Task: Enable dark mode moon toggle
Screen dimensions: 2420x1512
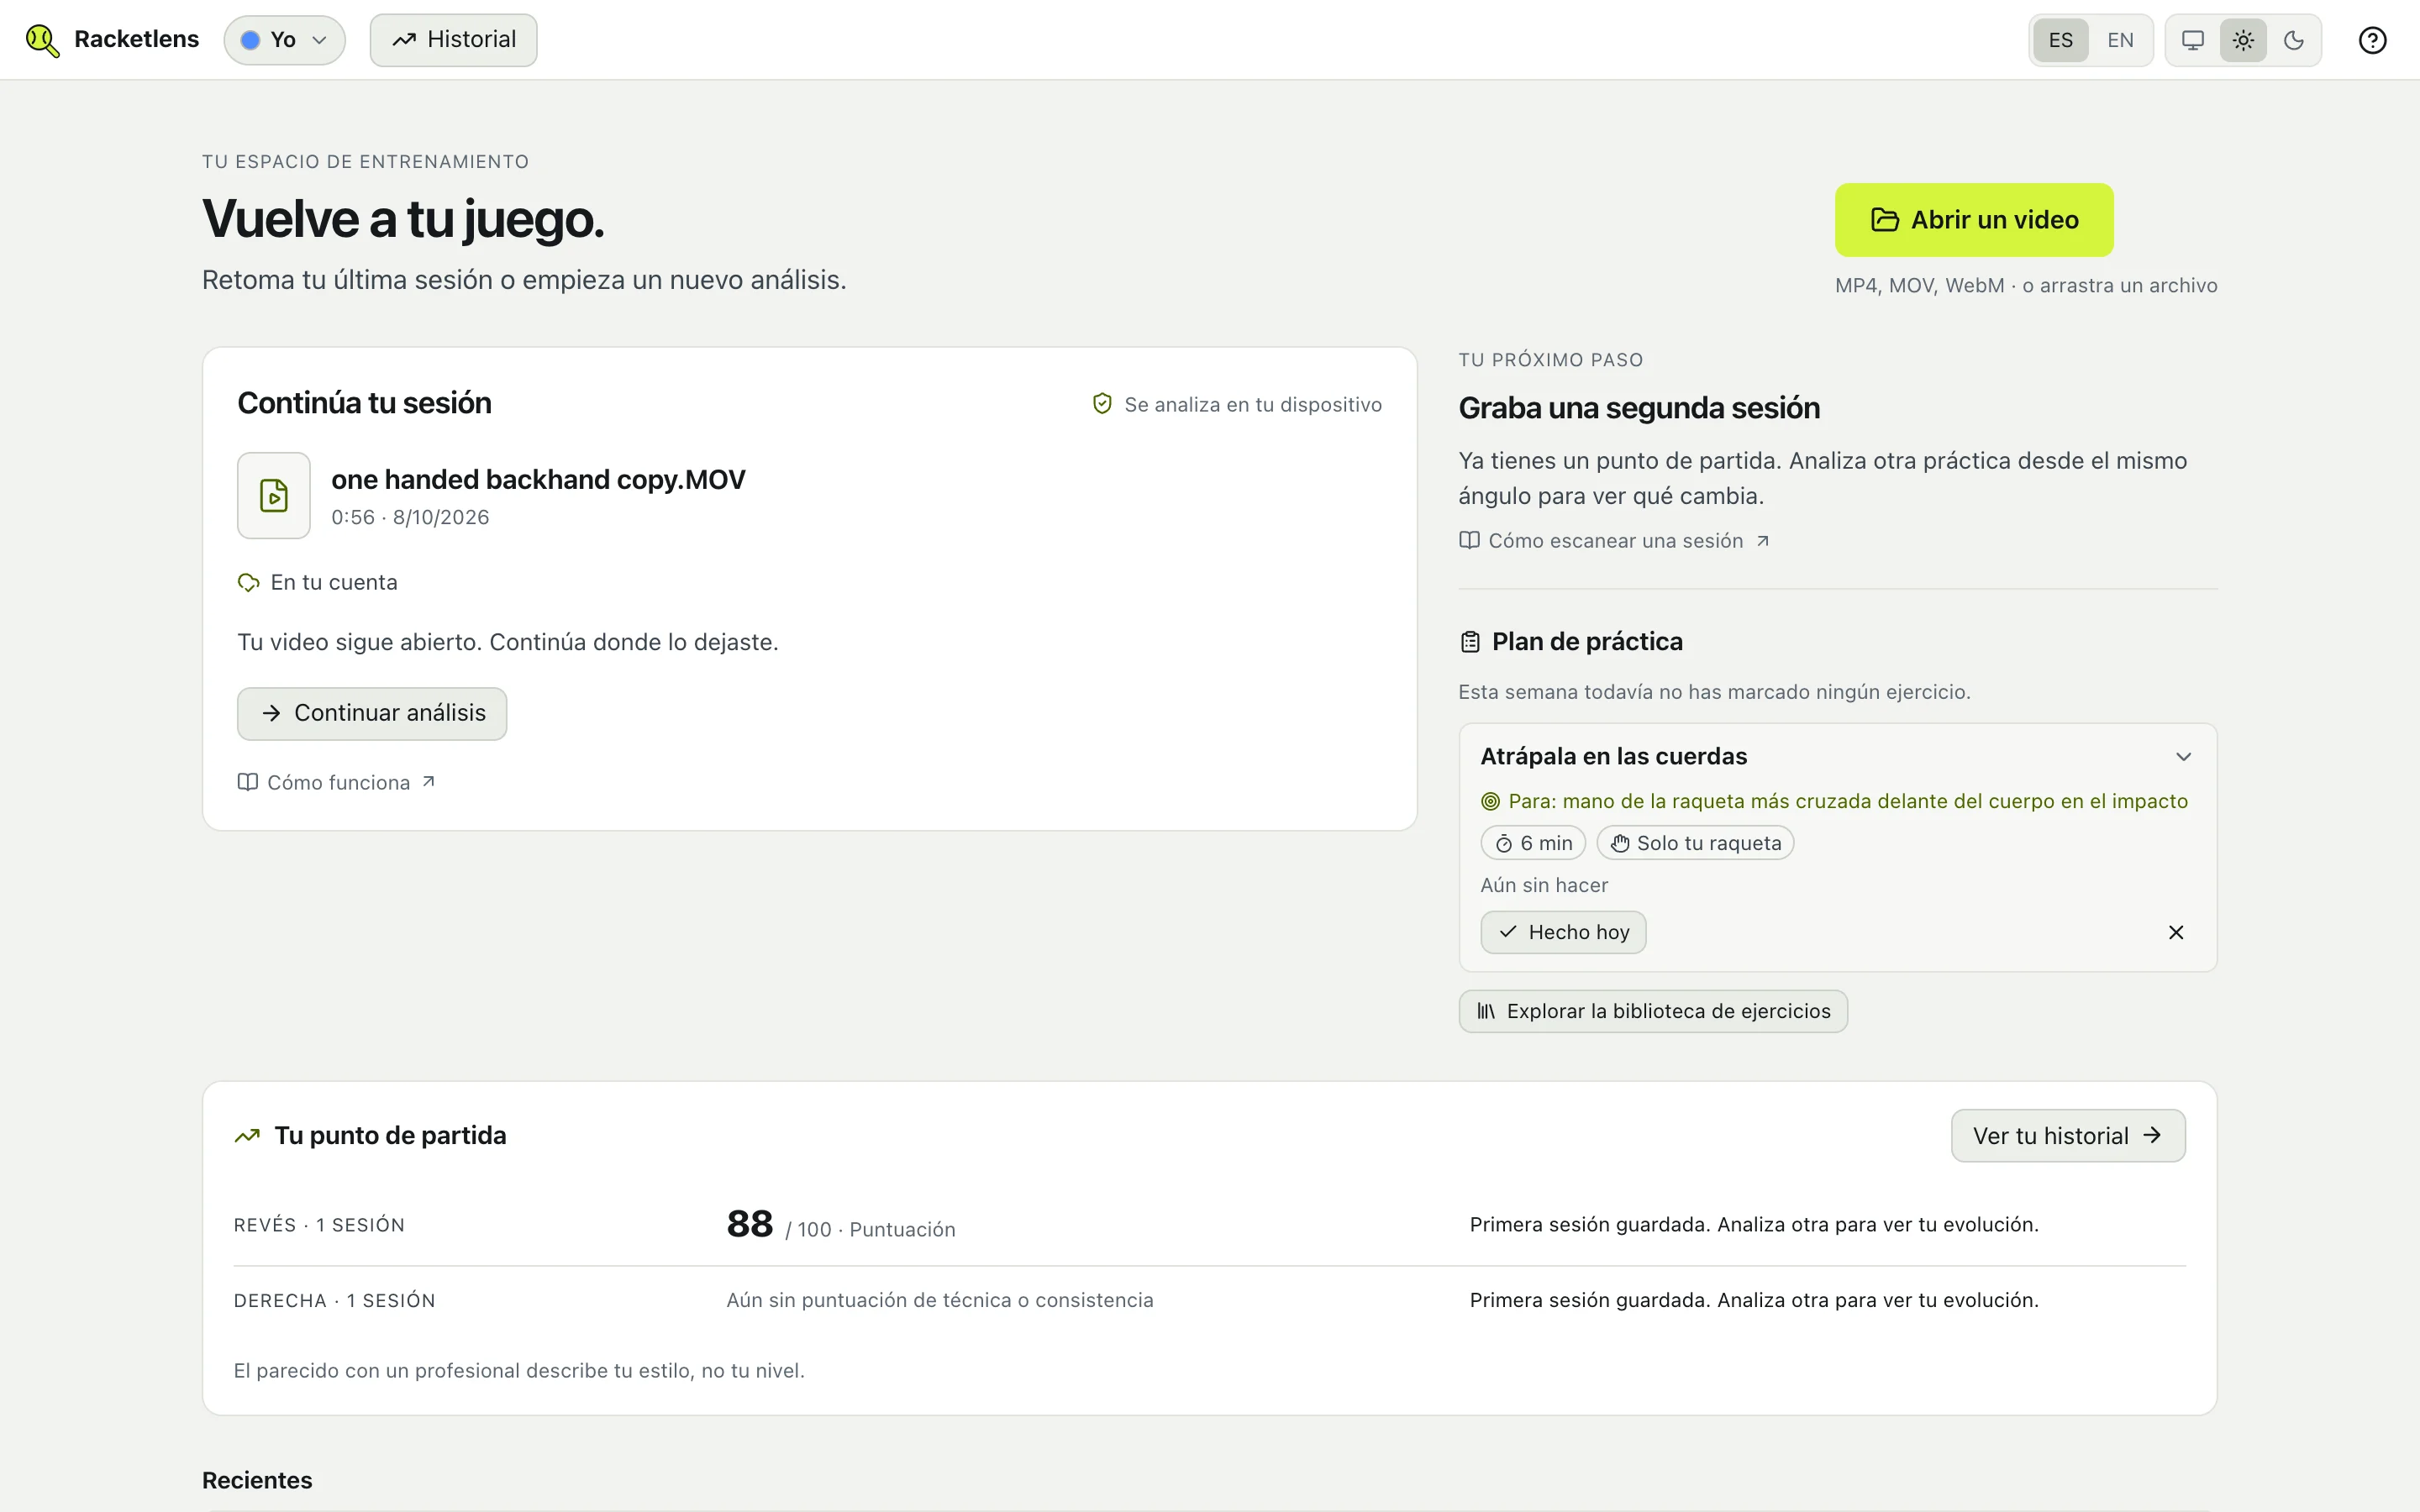Action: tap(2294, 40)
